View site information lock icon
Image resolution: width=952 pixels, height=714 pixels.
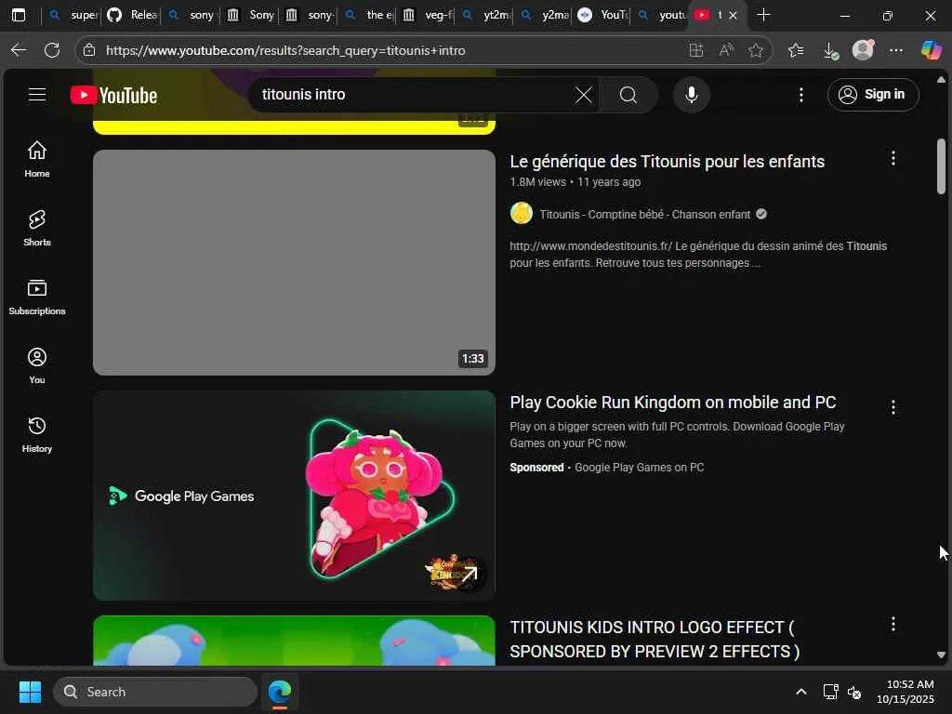(x=89, y=50)
